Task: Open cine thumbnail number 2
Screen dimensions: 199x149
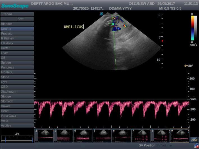Action: 44,136
